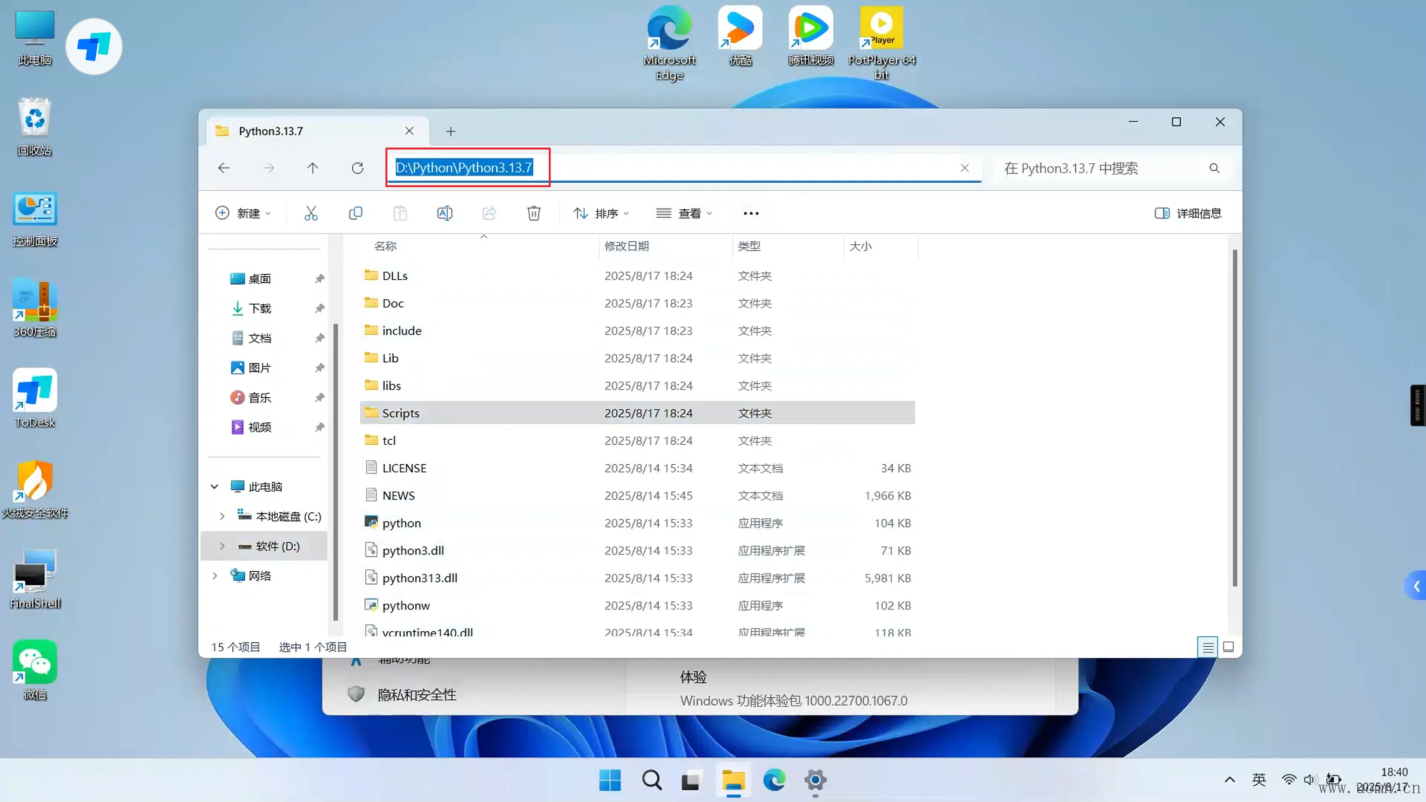Click the search magnifier icon
The image size is (1426, 802).
pos(1214,168)
